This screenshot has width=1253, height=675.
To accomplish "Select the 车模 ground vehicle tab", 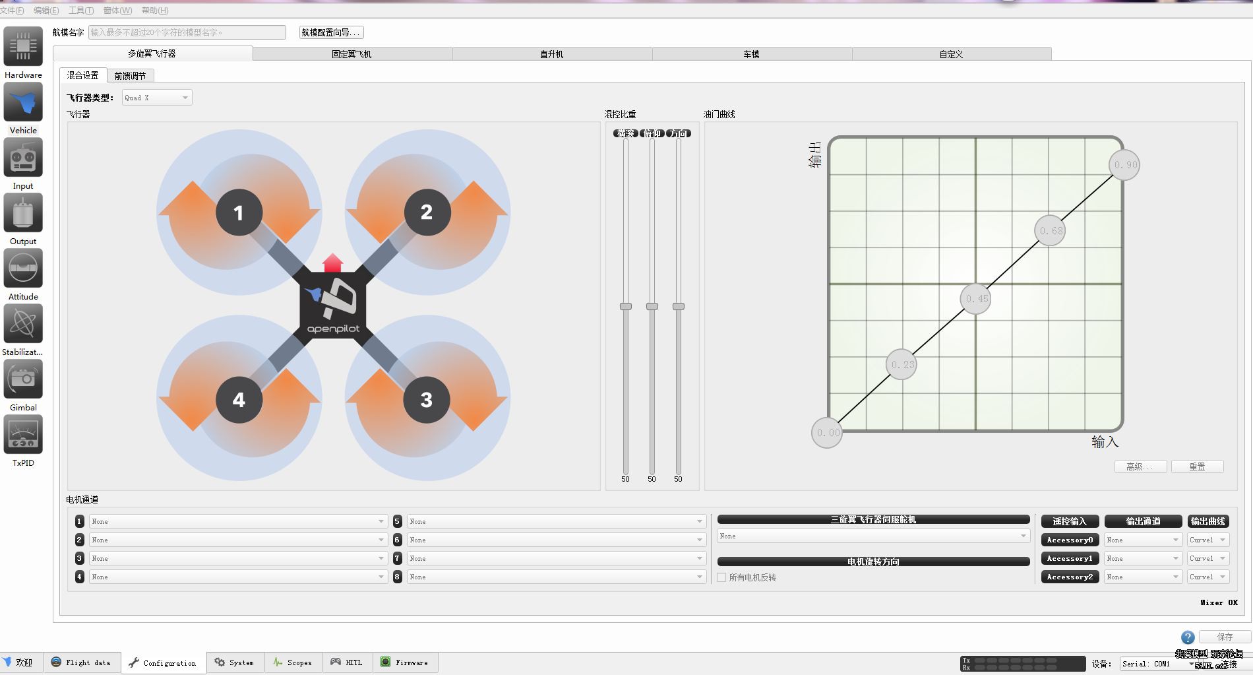I will click(x=752, y=54).
